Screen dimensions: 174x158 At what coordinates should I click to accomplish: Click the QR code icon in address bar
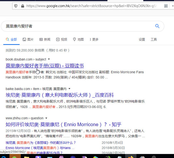pos(166,6)
